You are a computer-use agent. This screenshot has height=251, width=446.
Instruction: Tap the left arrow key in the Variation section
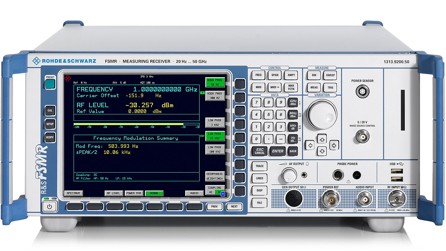point(310,145)
